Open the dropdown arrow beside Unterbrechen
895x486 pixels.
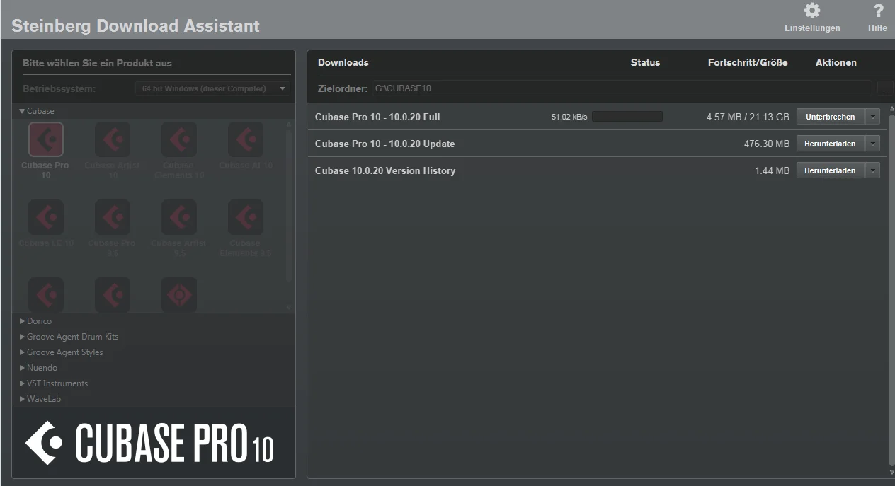click(873, 117)
